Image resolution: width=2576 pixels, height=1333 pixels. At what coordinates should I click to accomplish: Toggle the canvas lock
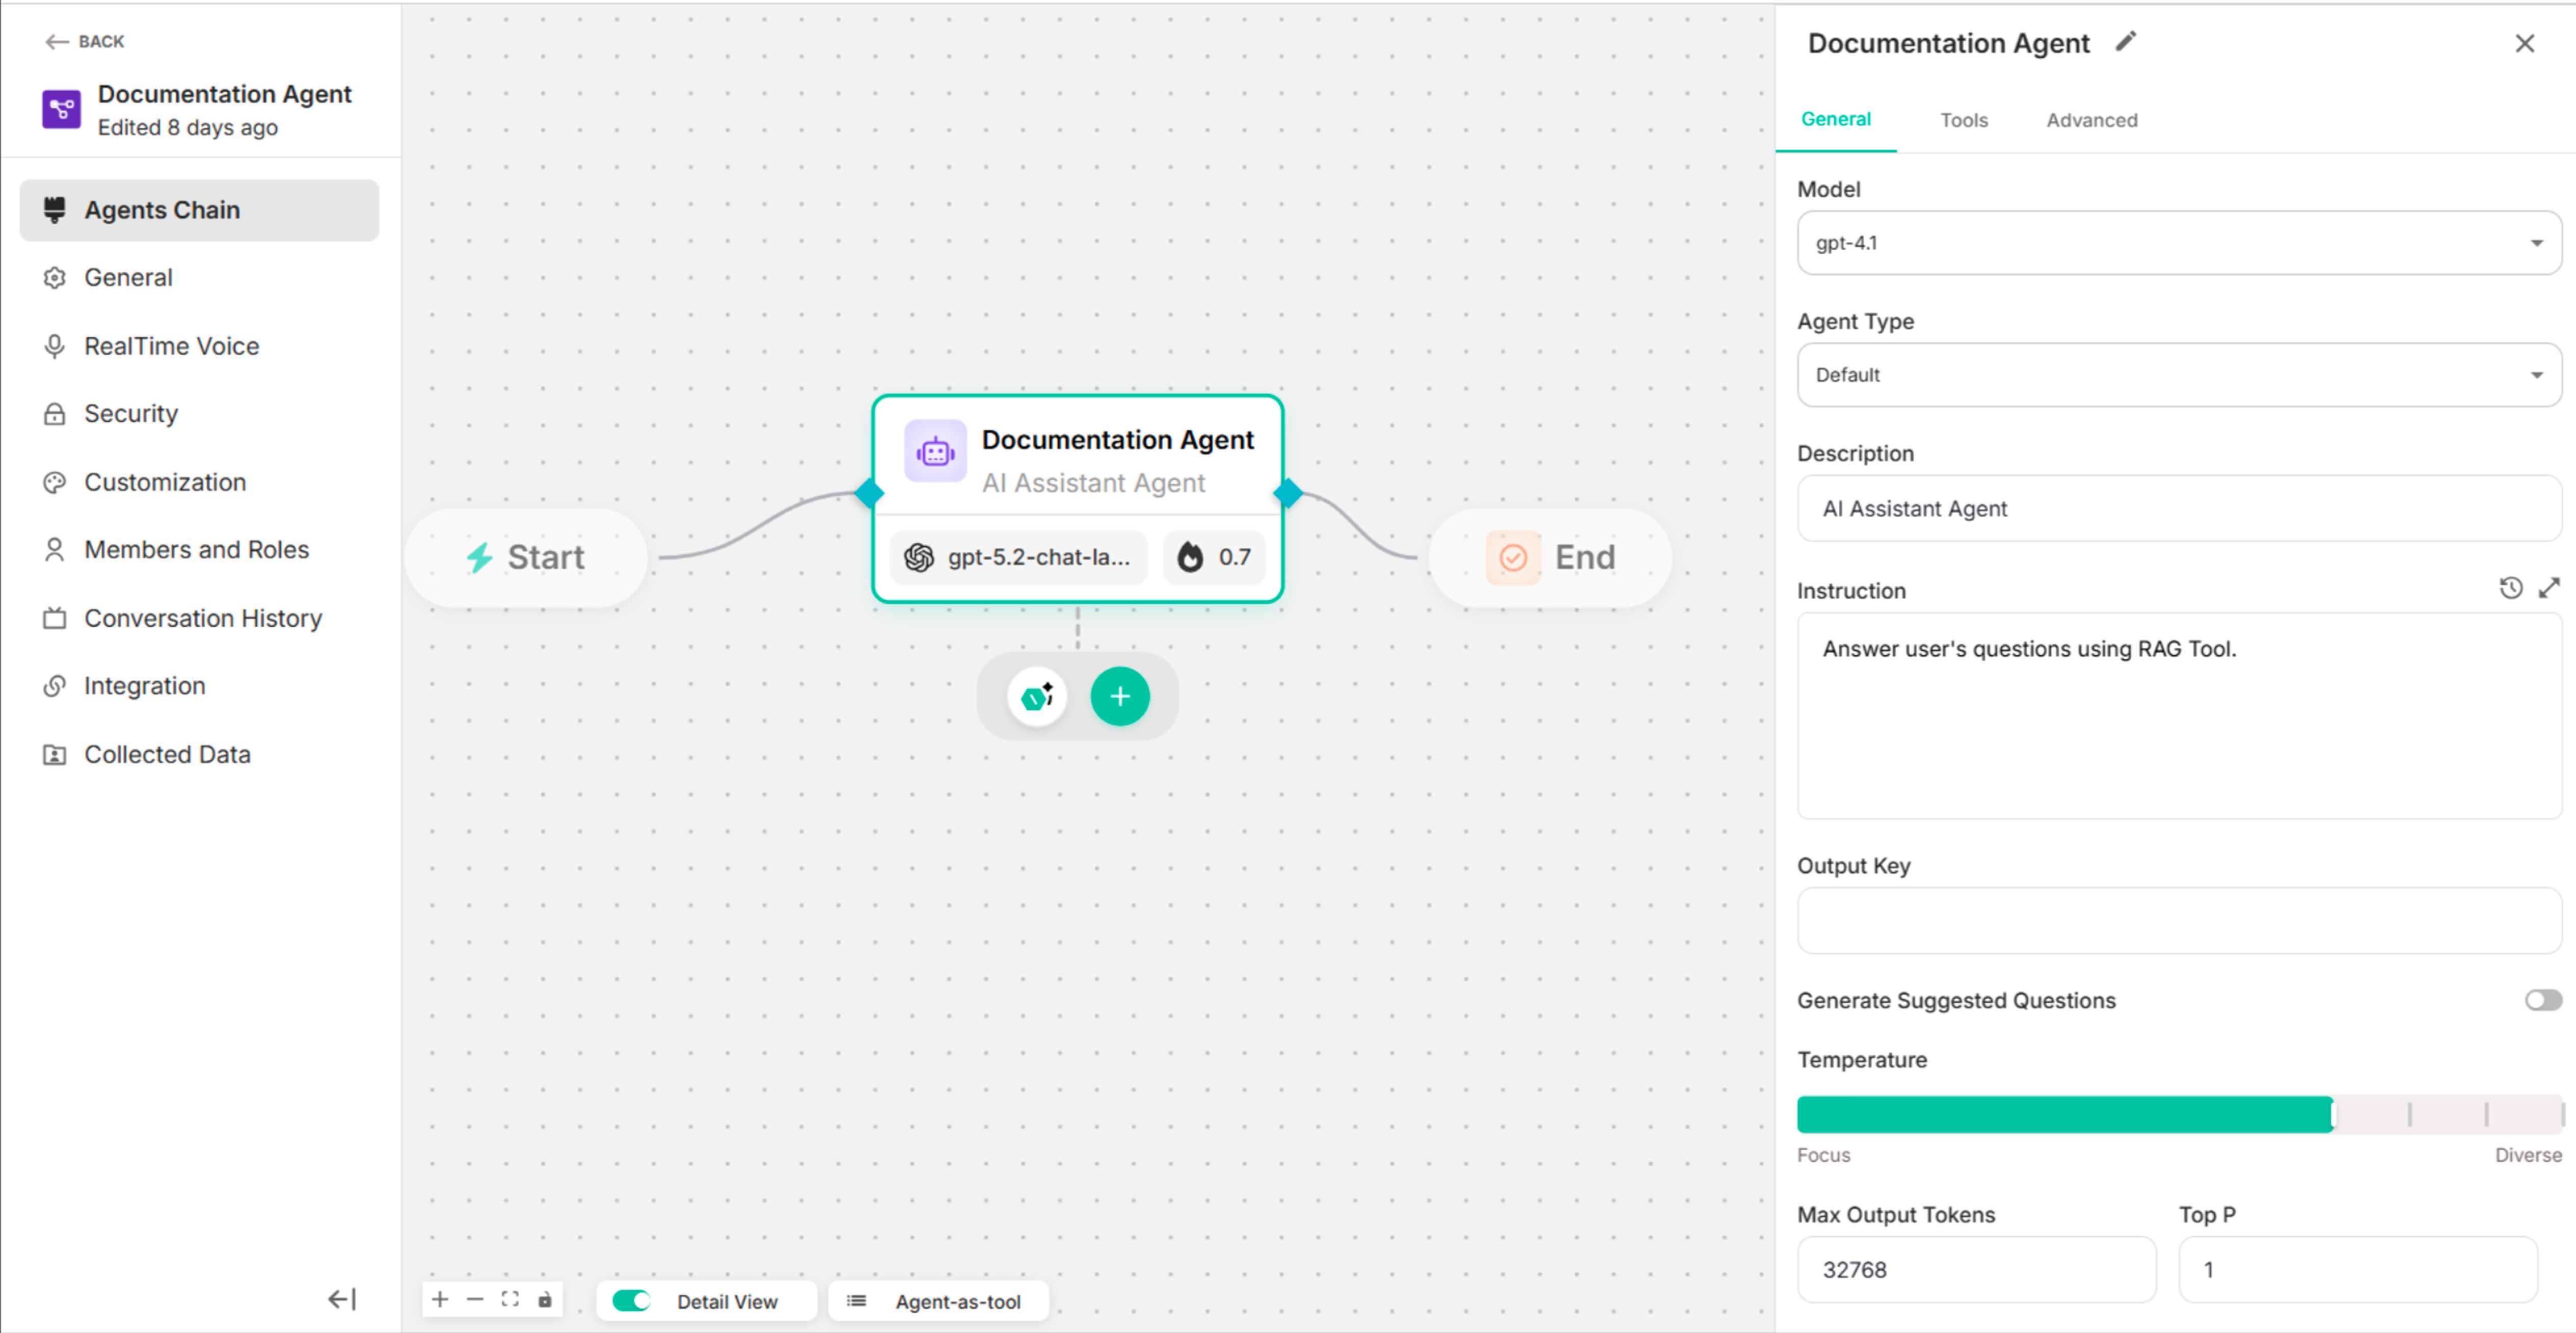point(545,1299)
